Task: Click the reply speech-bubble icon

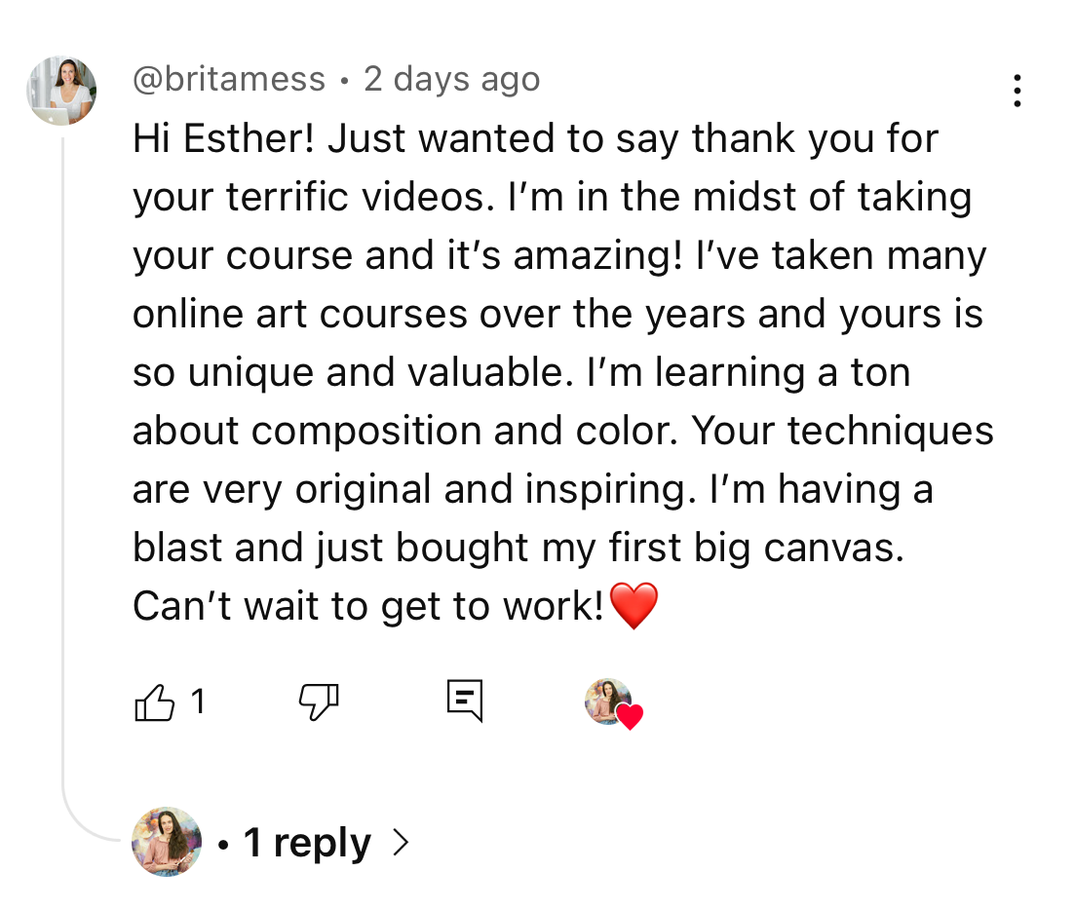Action: tap(465, 701)
